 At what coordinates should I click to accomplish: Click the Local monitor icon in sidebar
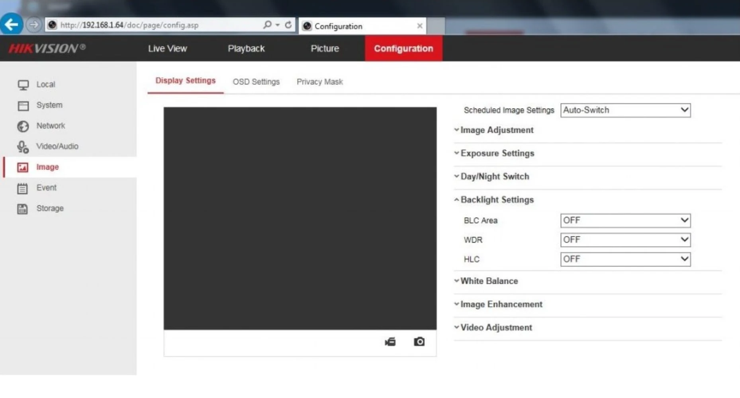point(23,85)
